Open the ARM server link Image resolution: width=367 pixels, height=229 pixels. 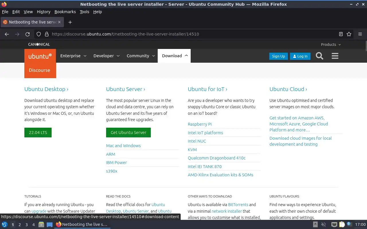[111, 154]
